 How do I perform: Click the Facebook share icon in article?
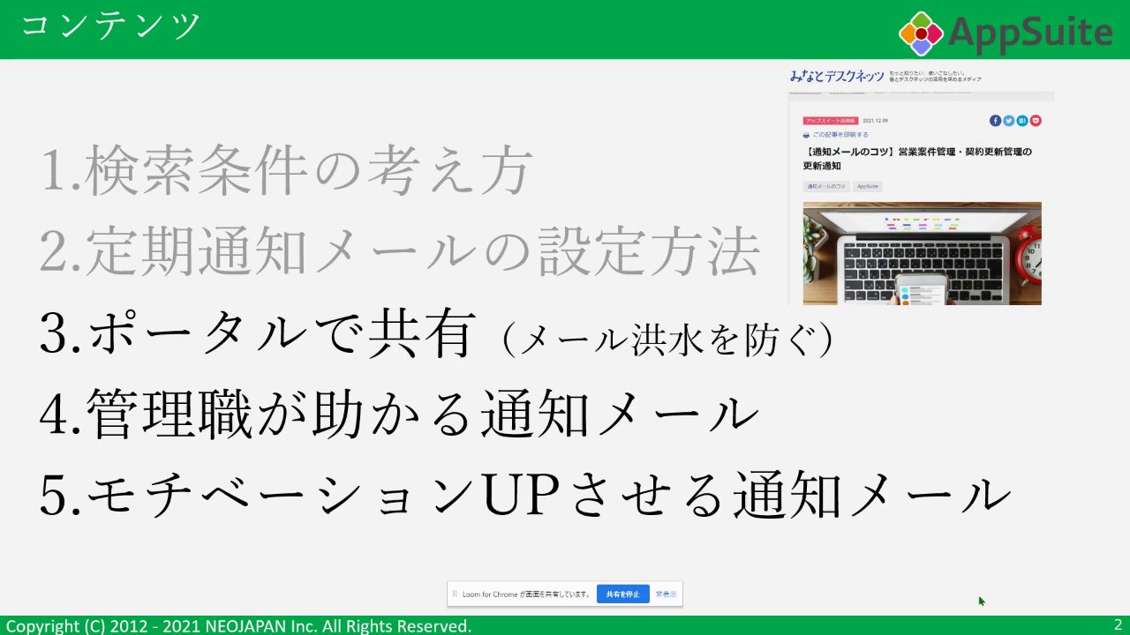pyautogui.click(x=995, y=121)
